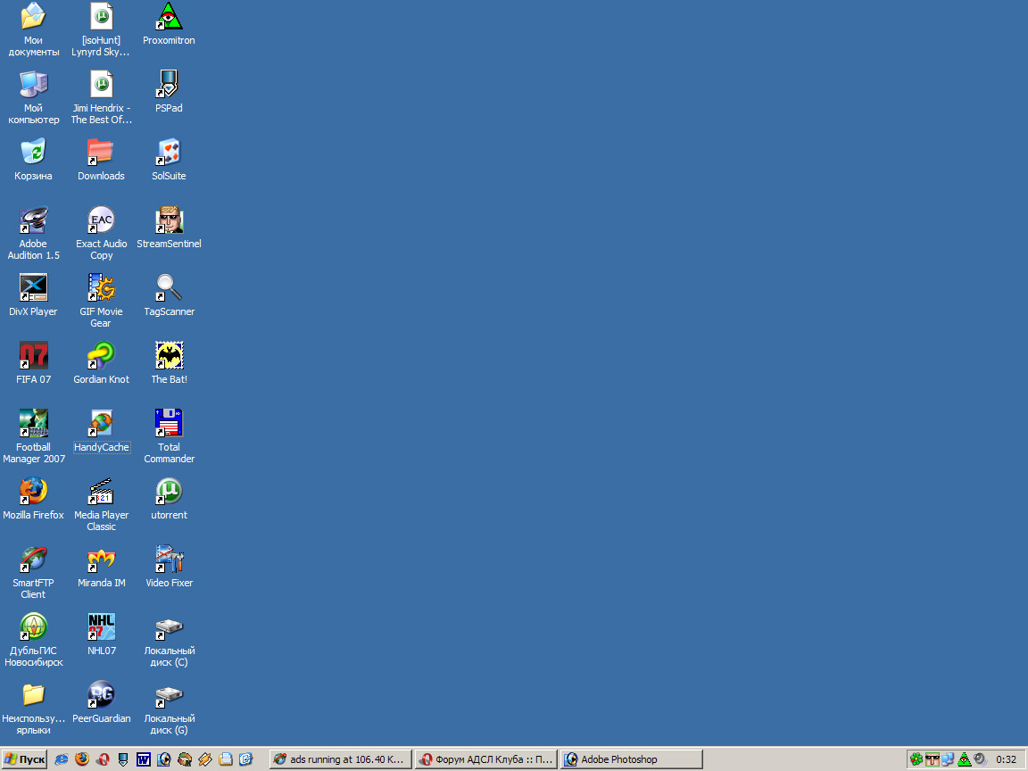Select the Downloads folder on desktop
1028x771 pixels.
(x=101, y=153)
